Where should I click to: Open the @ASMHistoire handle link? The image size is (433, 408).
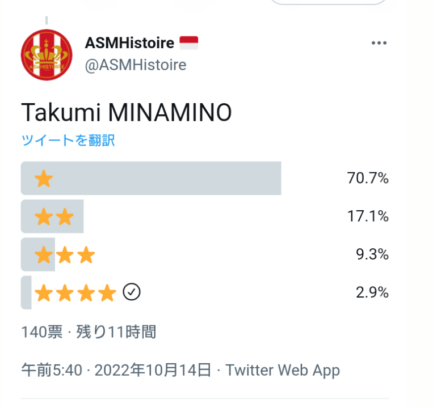point(136,65)
